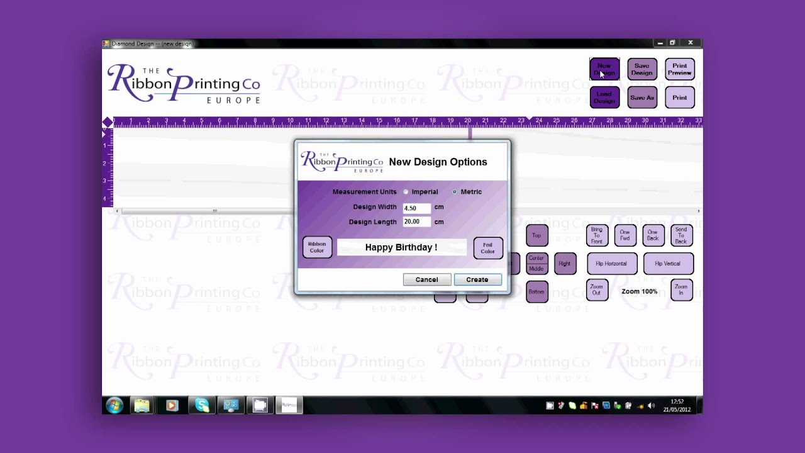805x453 pixels.
Task: Click the Load Design button
Action: pyautogui.click(x=604, y=98)
